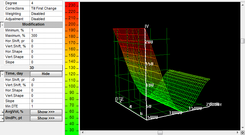Collapse the Modification section

(x=2, y=25)
